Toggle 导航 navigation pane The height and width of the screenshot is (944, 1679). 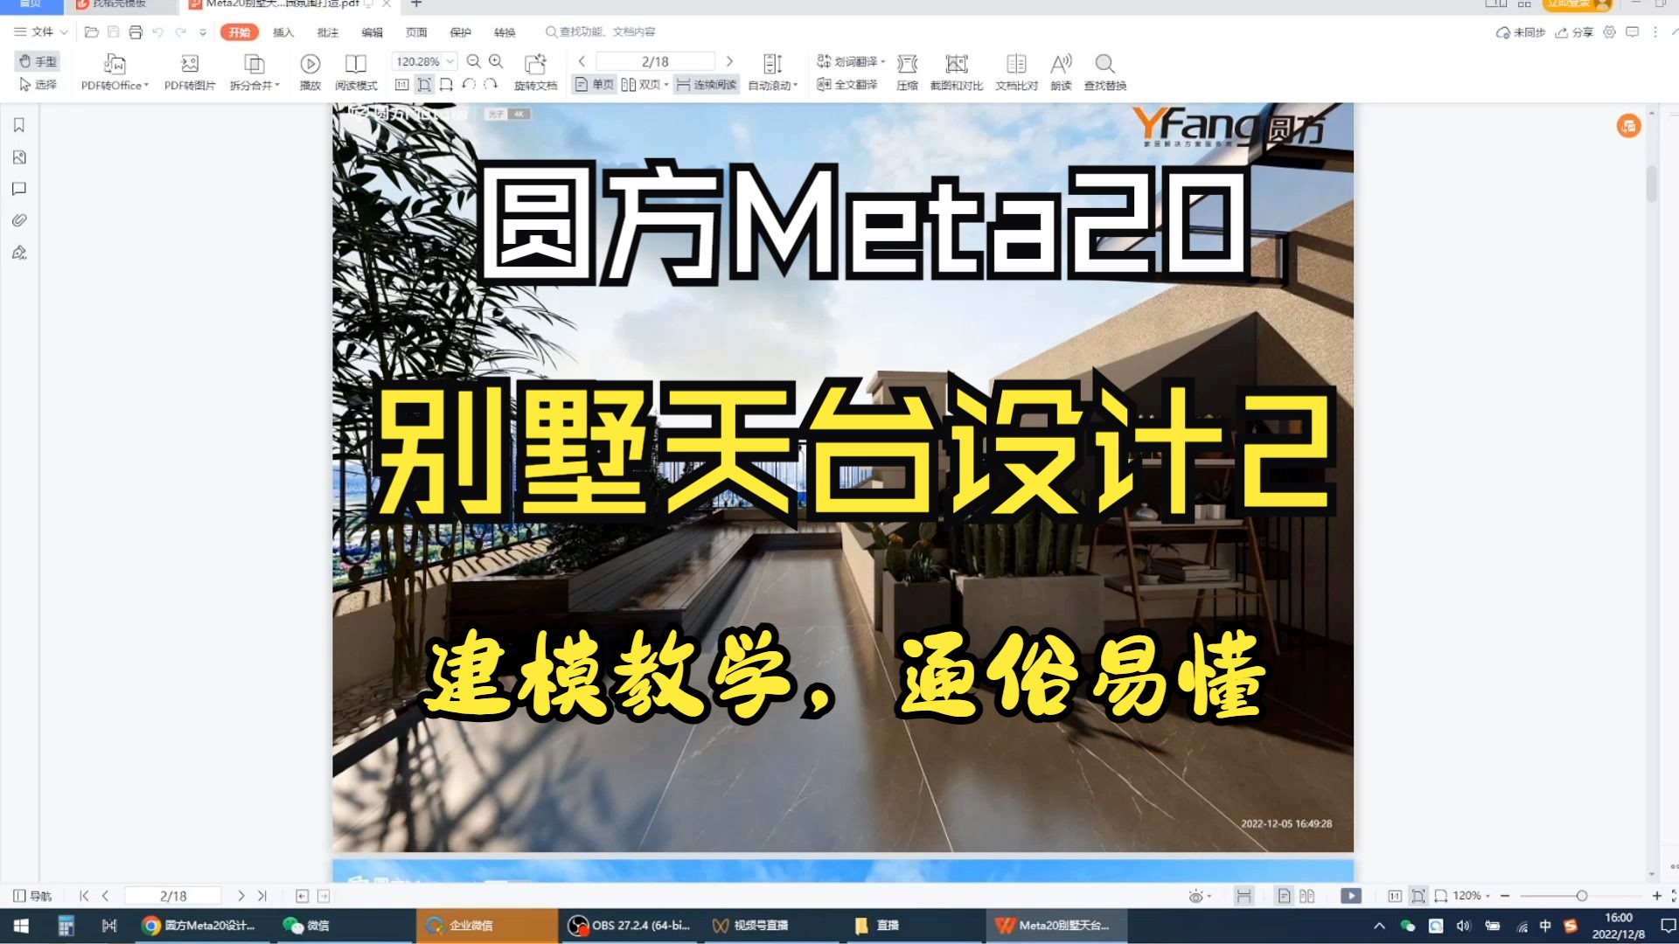pos(32,896)
